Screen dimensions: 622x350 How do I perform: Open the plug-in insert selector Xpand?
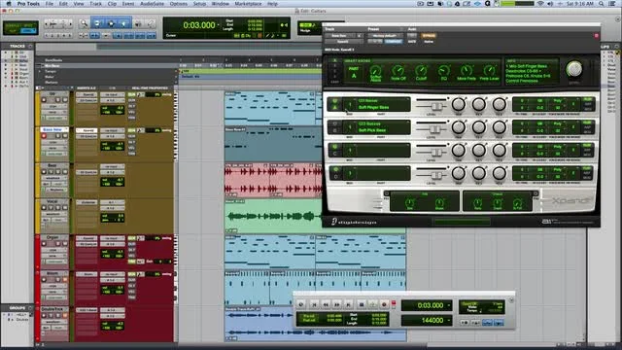pyautogui.click(x=343, y=41)
